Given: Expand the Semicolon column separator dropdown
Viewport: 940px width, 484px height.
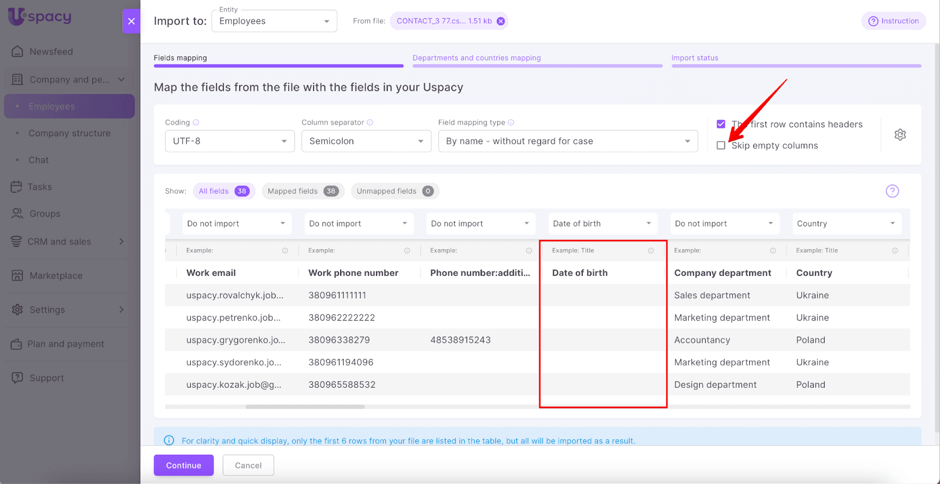Looking at the screenshot, I should pyautogui.click(x=366, y=141).
